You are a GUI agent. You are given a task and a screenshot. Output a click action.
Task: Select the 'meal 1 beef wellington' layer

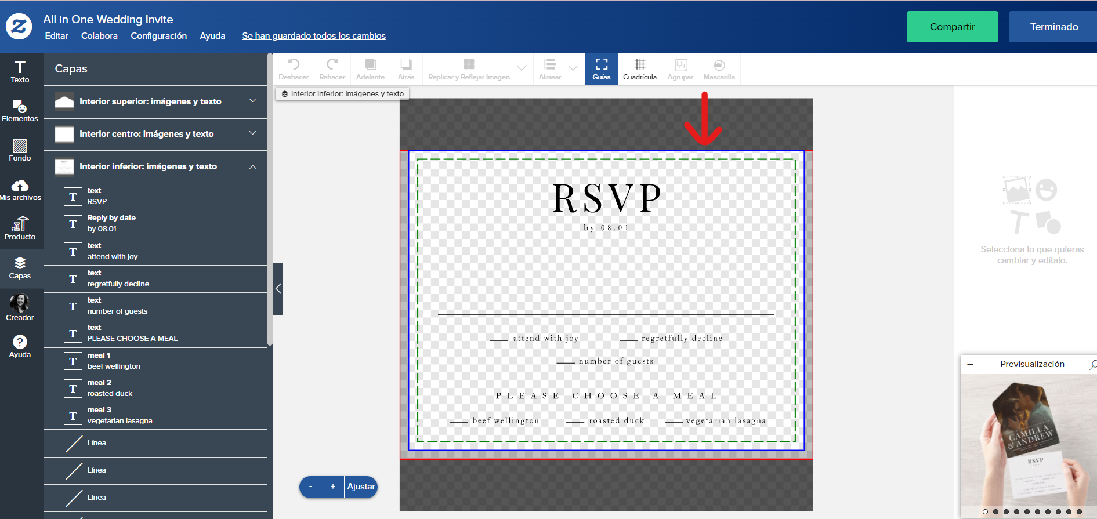155,361
